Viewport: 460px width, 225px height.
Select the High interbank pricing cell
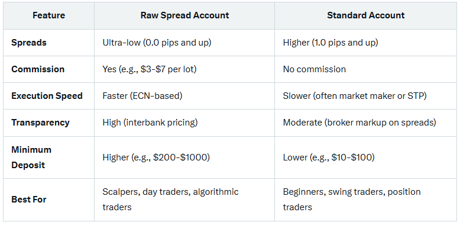(150, 123)
